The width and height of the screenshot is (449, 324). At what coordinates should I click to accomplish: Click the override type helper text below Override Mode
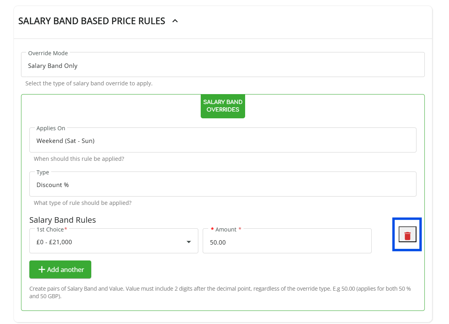89,83
